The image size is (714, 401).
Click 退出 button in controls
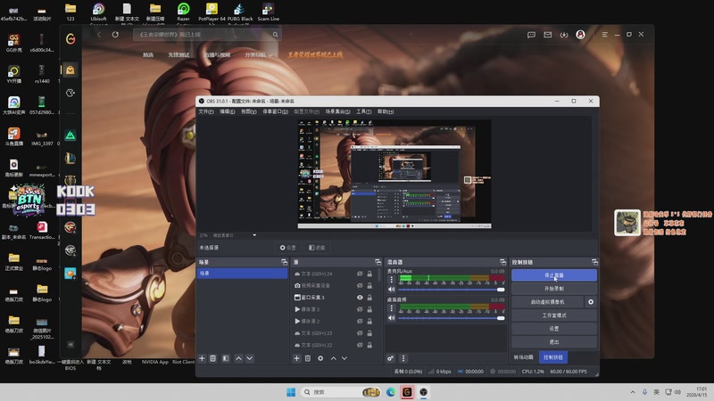[553, 341]
